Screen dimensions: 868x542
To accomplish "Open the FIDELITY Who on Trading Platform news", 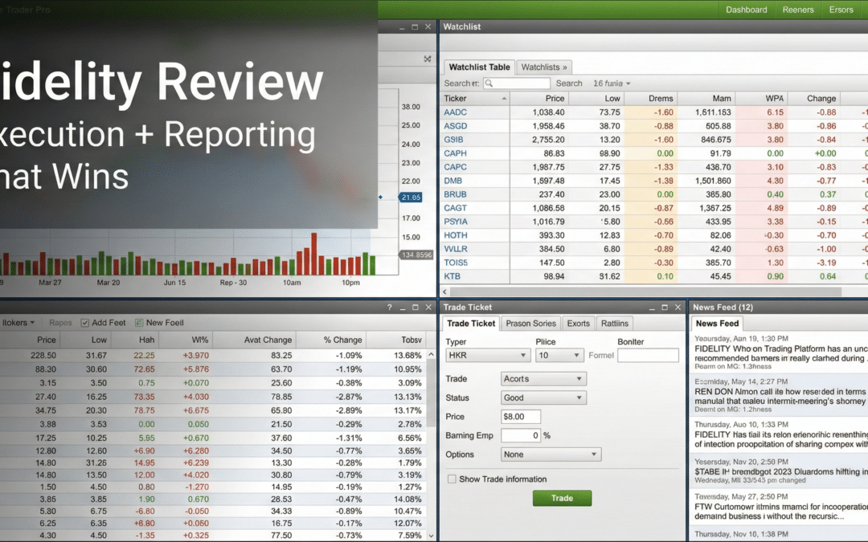I will pyautogui.click(x=780, y=353).
